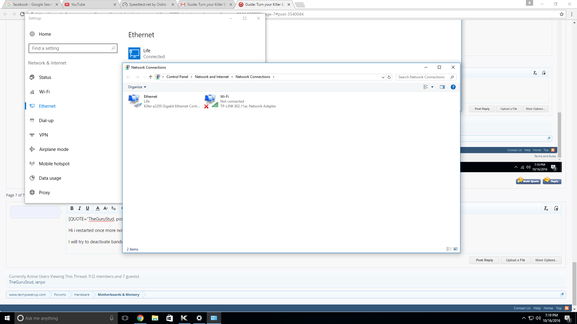Image resolution: width=577 pixels, height=324 pixels.
Task: Expand chevron after Network and Internet breadcrumb
Action: tap(232, 77)
